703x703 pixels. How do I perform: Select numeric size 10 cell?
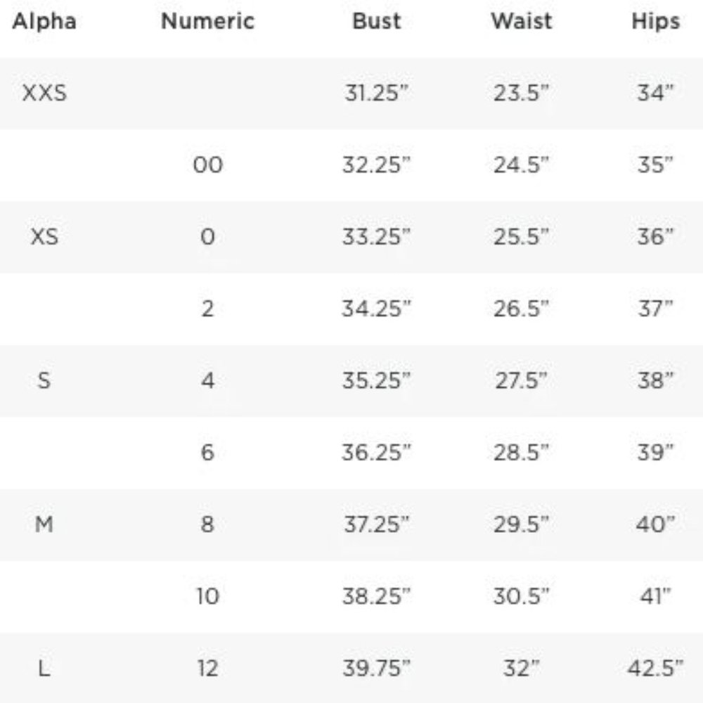(x=207, y=596)
